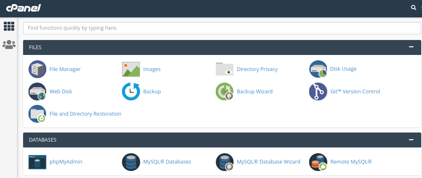Open User Manager in the sidebar
Screen dimensions: 422x178
coord(9,45)
